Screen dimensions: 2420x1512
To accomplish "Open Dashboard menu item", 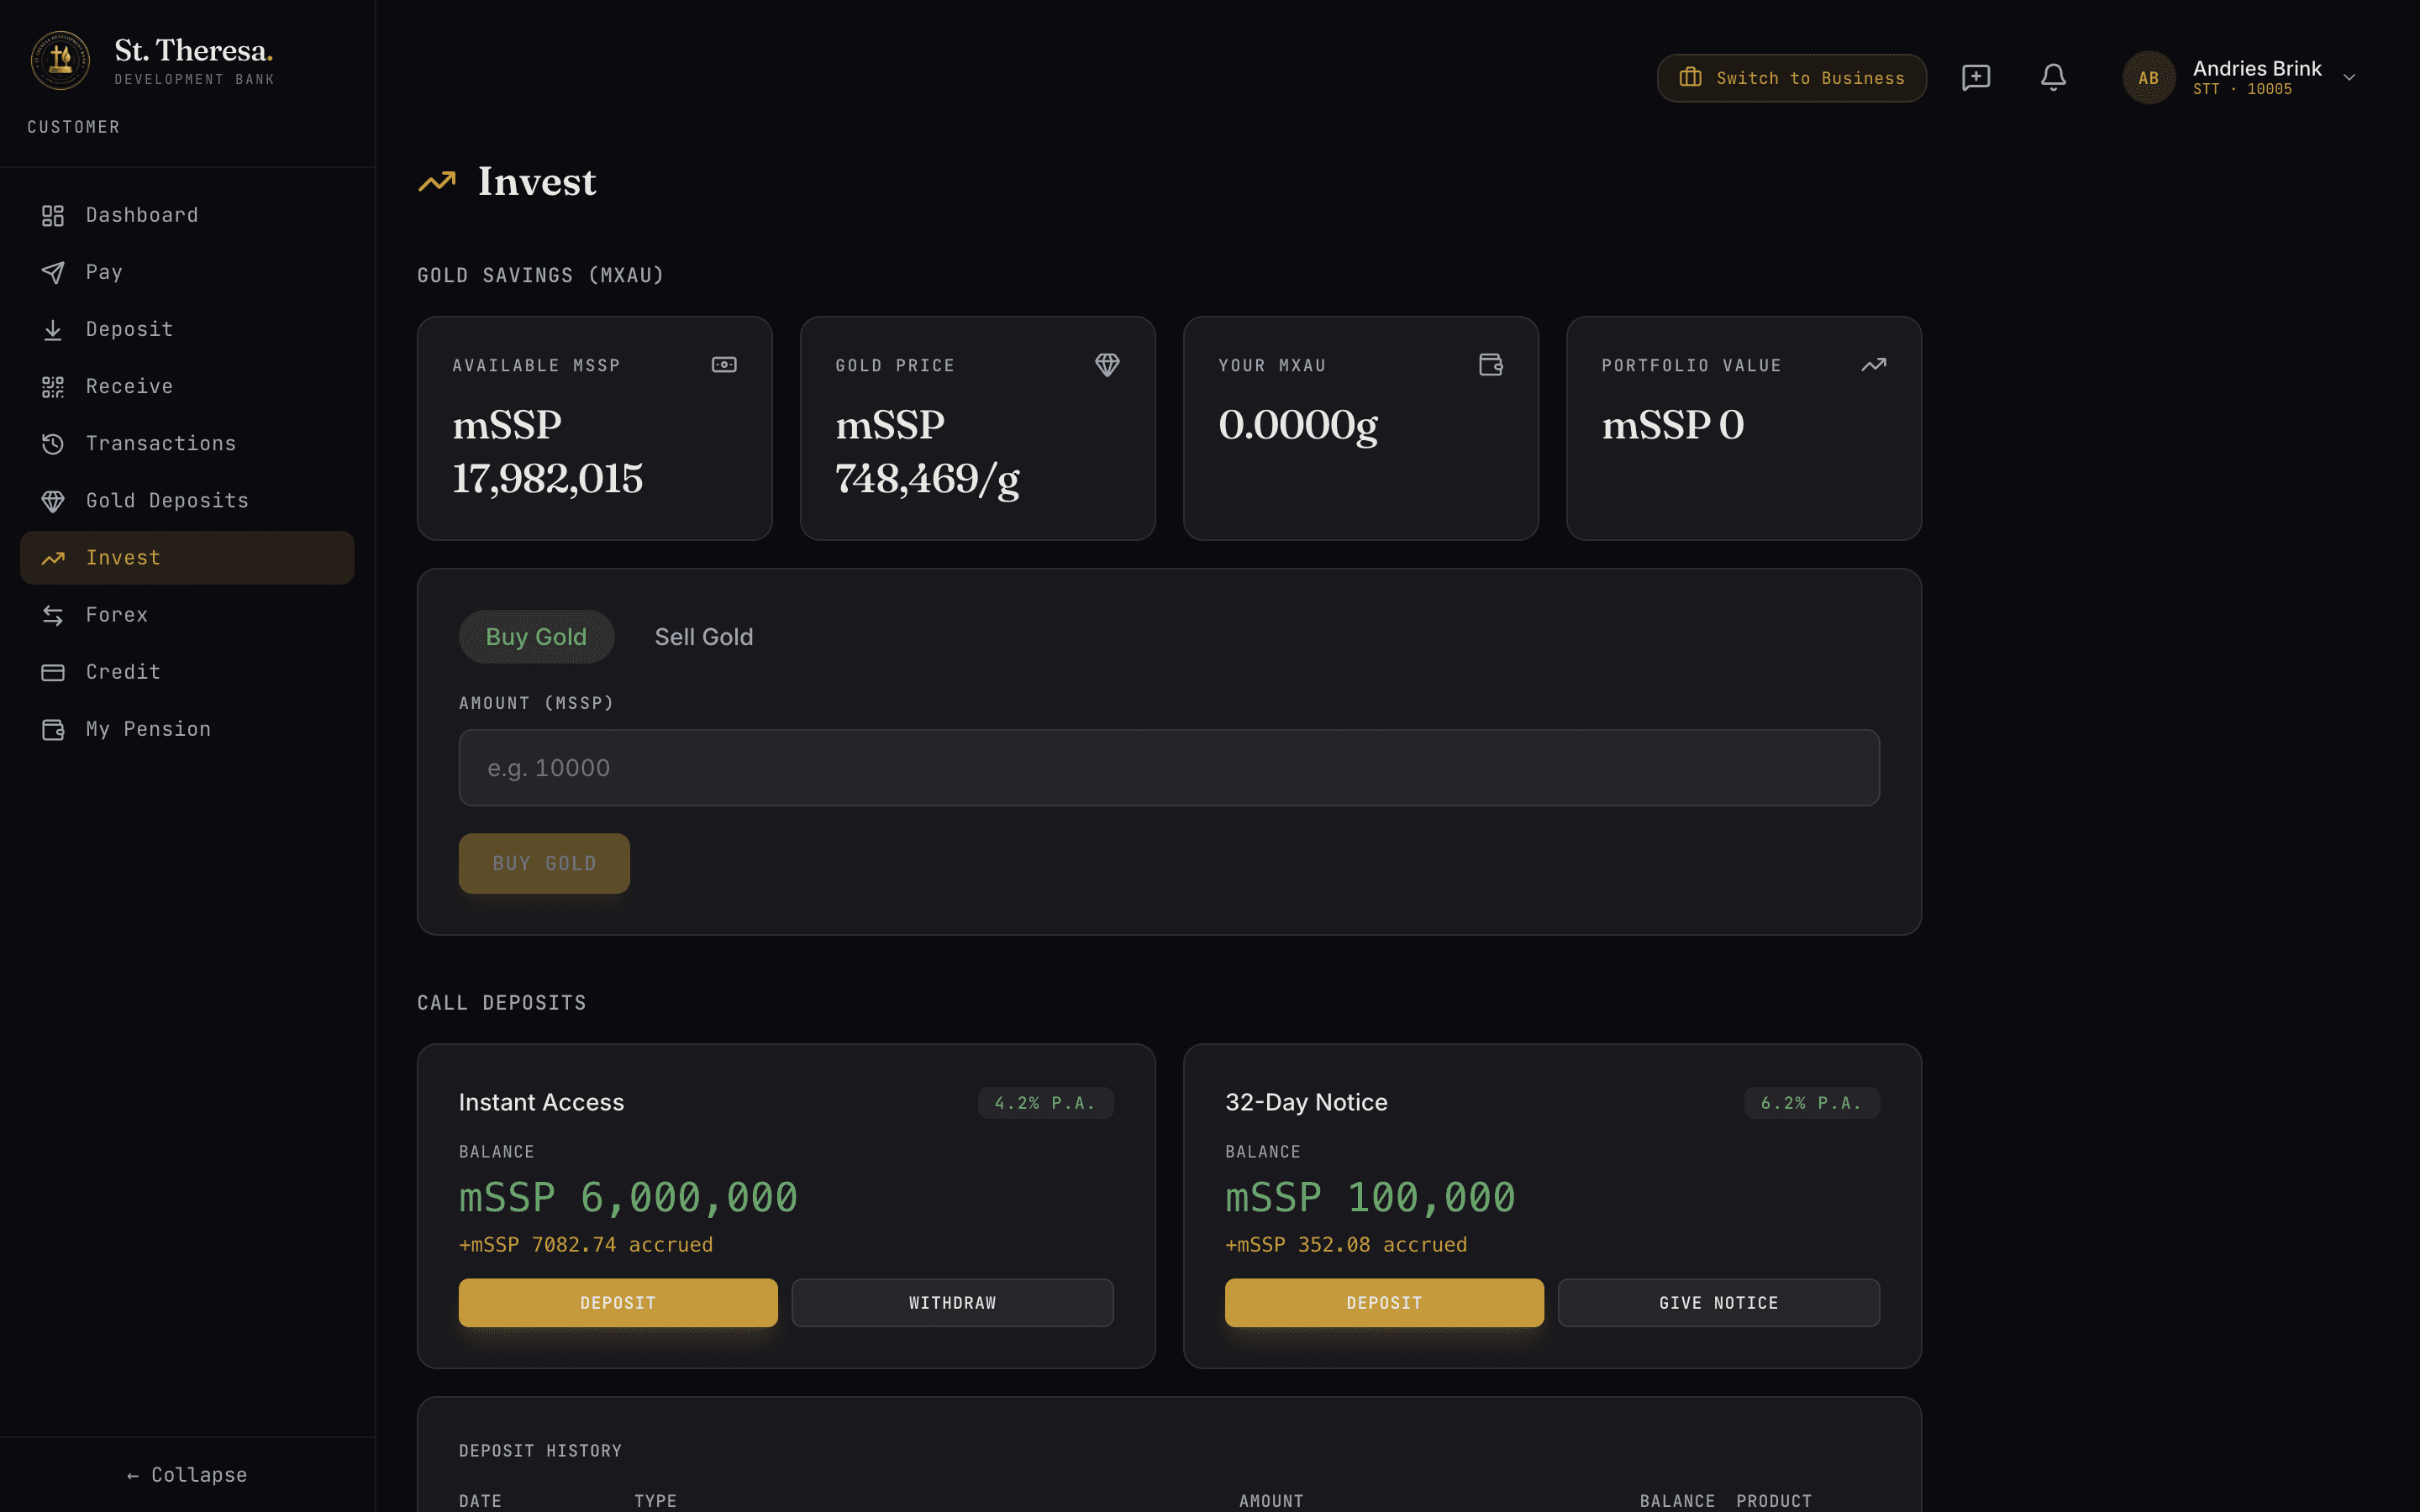I will point(187,216).
